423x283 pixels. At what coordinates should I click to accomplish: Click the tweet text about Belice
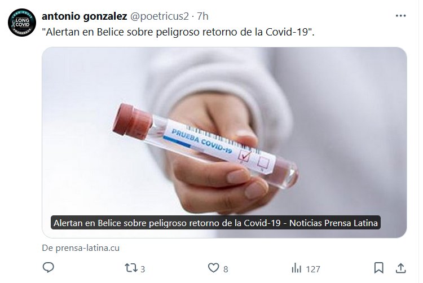pos(178,32)
